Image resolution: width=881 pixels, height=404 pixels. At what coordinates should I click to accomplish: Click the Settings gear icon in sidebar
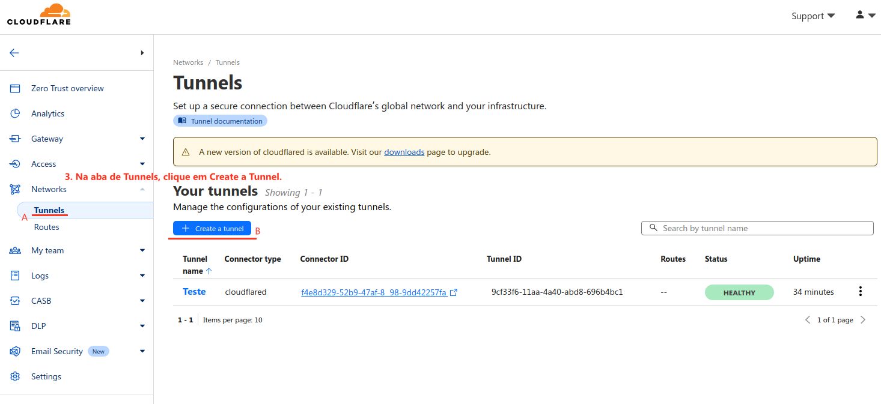click(x=15, y=376)
